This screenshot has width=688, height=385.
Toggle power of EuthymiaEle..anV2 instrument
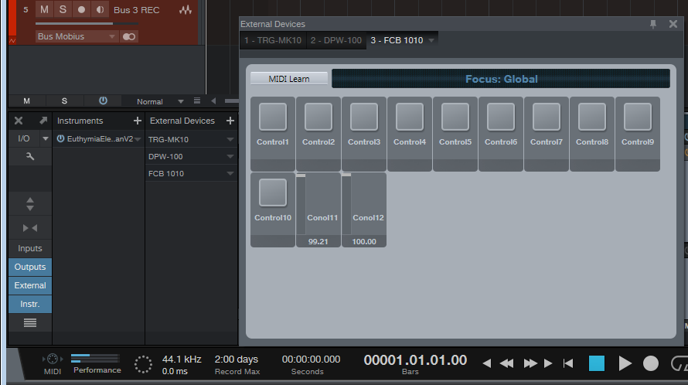pyautogui.click(x=60, y=138)
